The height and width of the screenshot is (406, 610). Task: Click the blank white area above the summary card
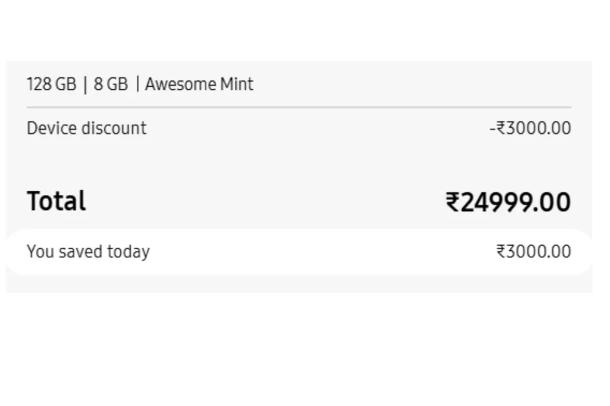[299, 30]
